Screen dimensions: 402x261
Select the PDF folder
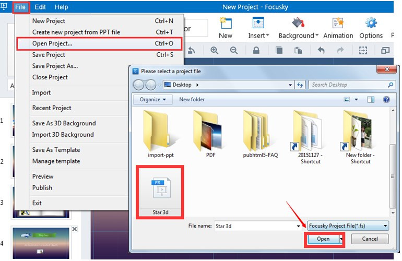click(210, 134)
